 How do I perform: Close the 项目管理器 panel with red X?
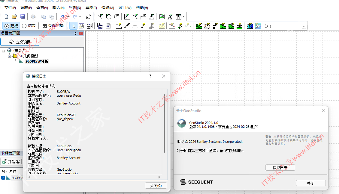point(81,34)
